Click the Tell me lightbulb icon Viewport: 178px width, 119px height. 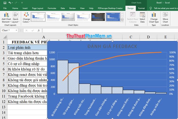[x=151, y=8]
